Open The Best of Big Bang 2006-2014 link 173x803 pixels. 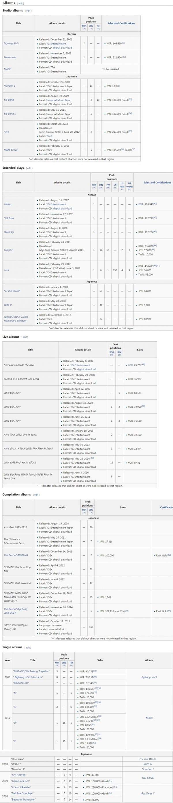tap(16, 611)
